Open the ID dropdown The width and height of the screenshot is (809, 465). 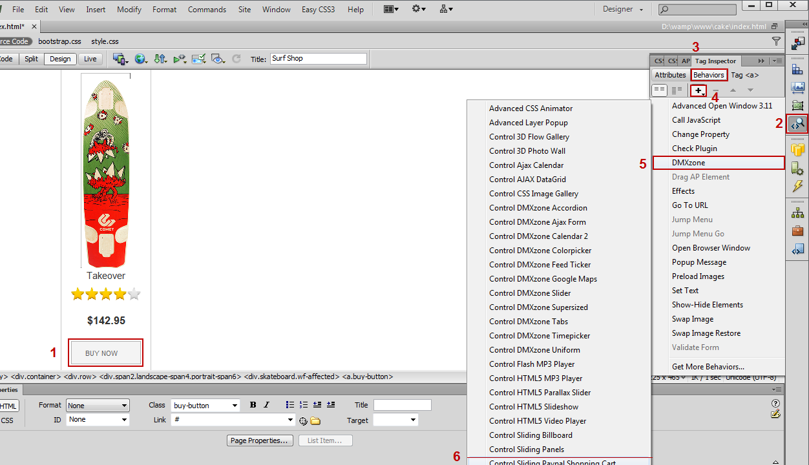[98, 420]
